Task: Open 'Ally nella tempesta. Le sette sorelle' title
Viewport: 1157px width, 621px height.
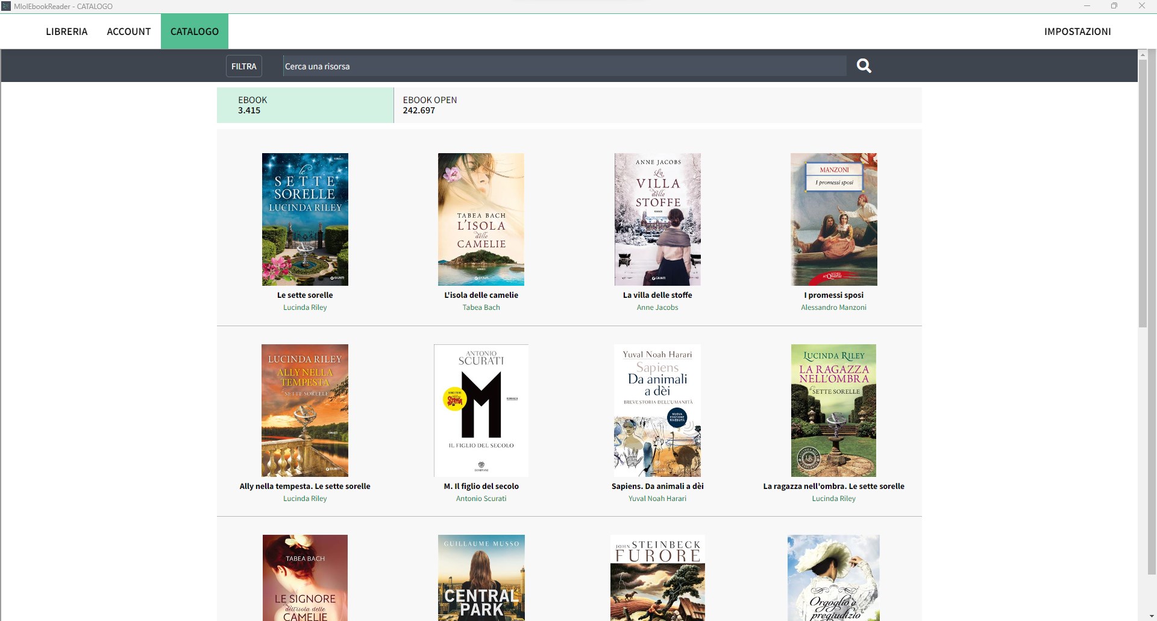Action: pos(305,486)
